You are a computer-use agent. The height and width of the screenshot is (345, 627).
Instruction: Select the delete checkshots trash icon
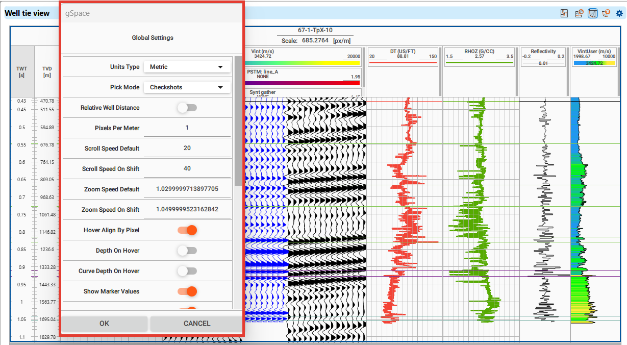point(605,13)
